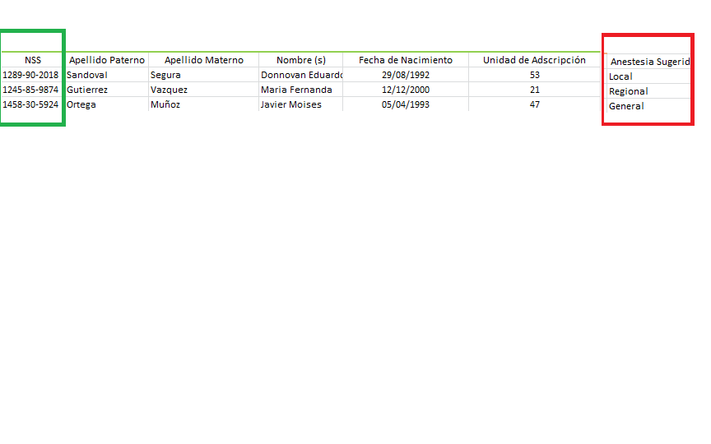Click the Unidad de Adscripción header
The image size is (711, 444).
534,60
